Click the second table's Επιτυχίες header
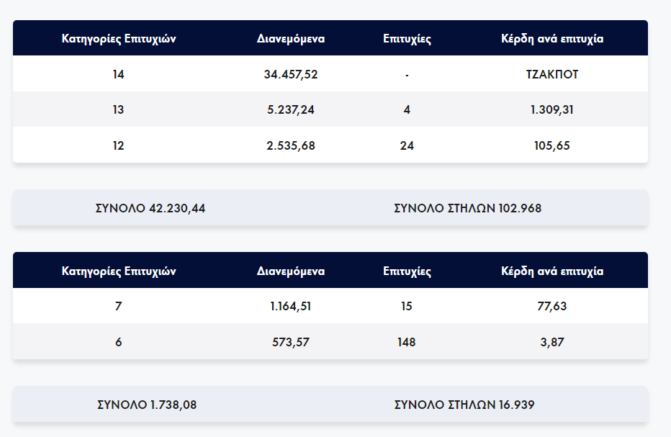The width and height of the screenshot is (671, 437). pos(407,271)
